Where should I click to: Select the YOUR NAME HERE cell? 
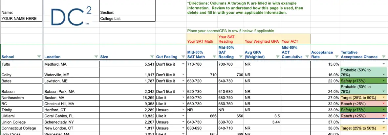click(x=21, y=19)
